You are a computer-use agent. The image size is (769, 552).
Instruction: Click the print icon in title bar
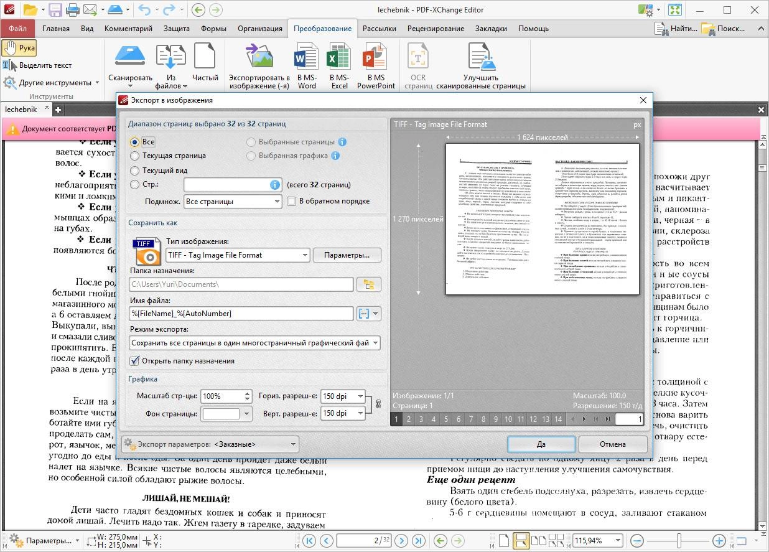click(72, 9)
